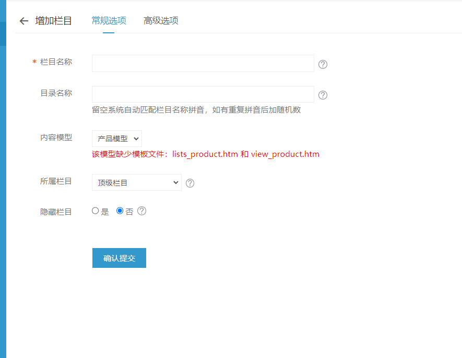Click the back arrow beside 增加栏目
The width and height of the screenshot is (462, 358).
pos(24,21)
